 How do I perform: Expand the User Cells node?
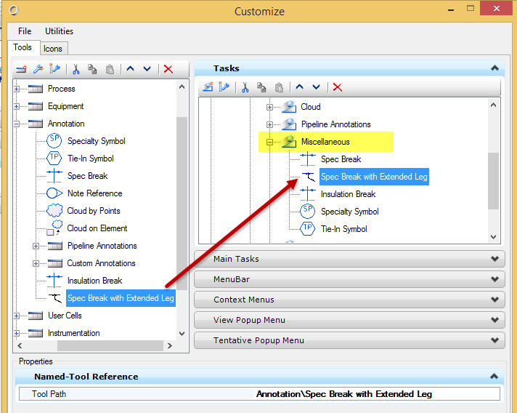coord(16,316)
